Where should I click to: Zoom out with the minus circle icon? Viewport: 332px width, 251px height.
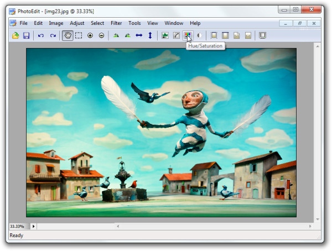click(x=102, y=35)
